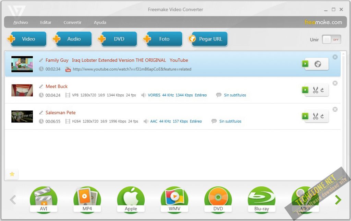Select the Salesman Pete video thumbnail
This screenshot has width=351, height=221.
click(22, 117)
